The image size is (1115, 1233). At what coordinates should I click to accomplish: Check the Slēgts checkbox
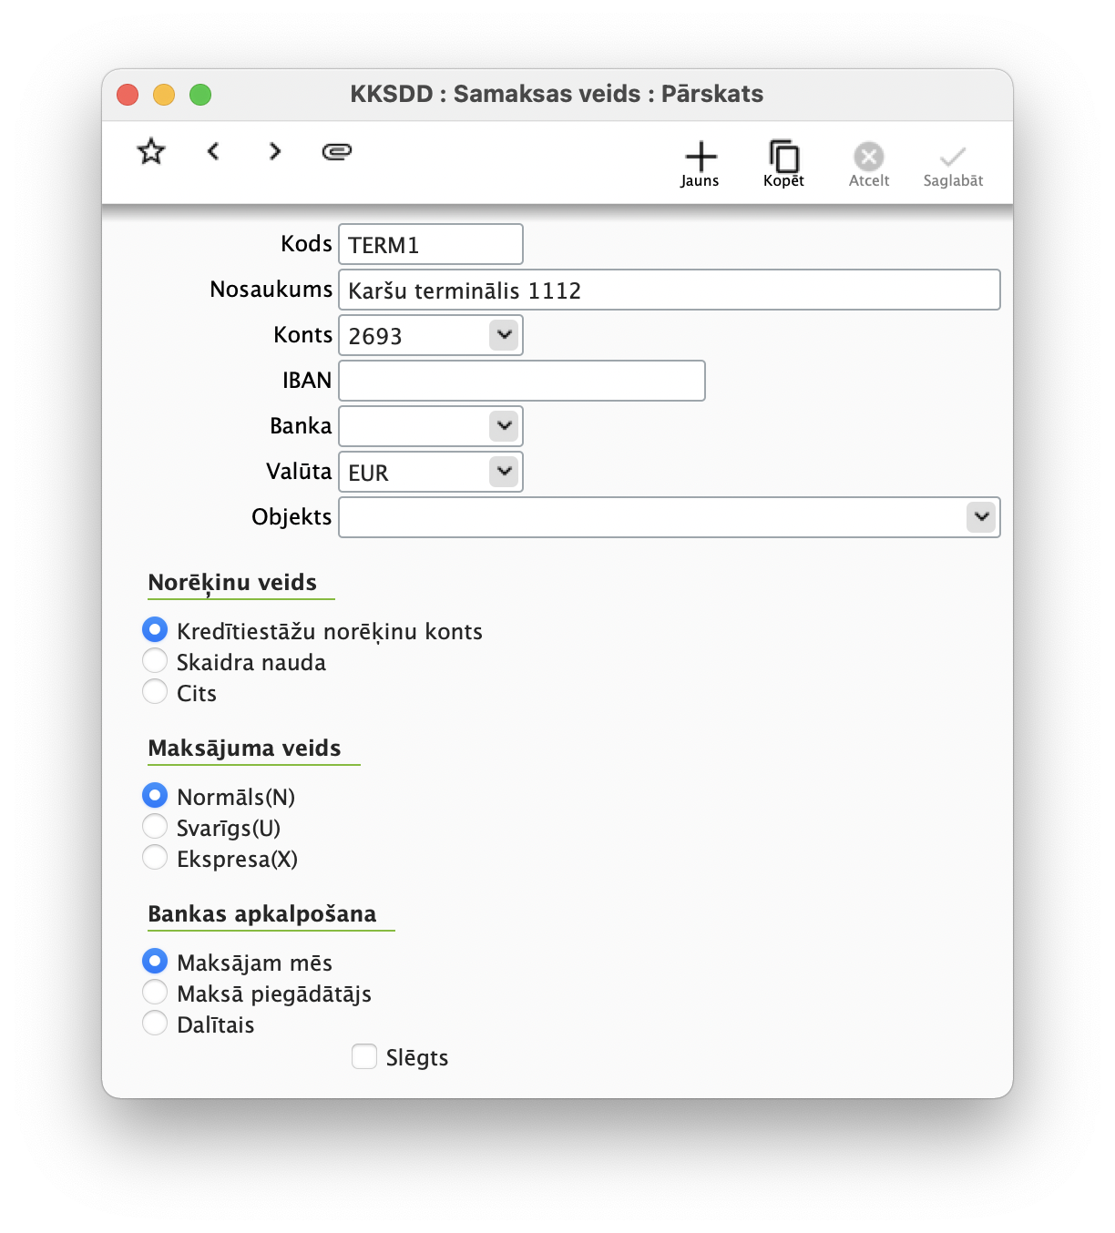tap(363, 1056)
